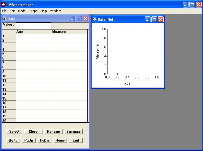Click the Summary button
This screenshot has height=151, width=203.
coord(73,132)
